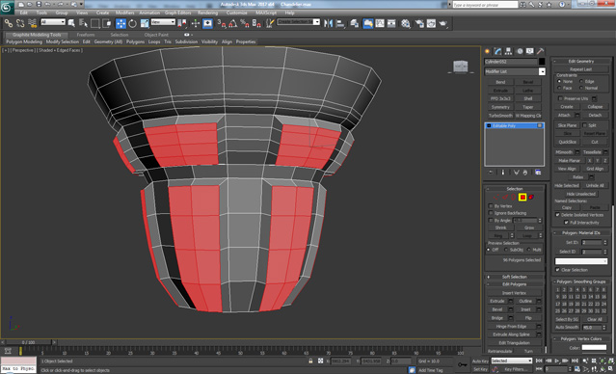The width and height of the screenshot is (616, 374).
Task: Click the Align tool icon
Action: point(340,23)
